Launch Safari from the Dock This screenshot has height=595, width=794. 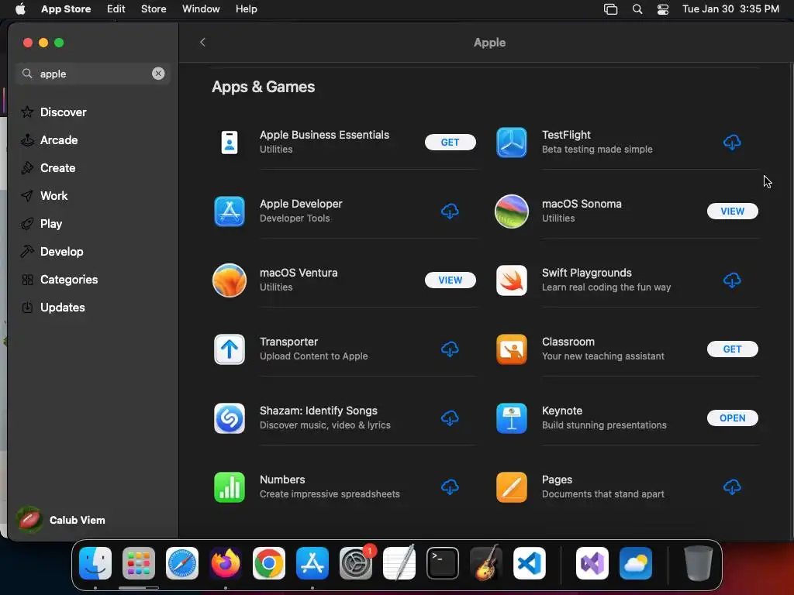click(181, 563)
